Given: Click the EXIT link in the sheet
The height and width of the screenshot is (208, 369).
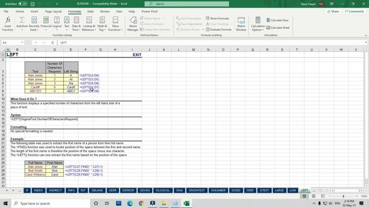Looking at the screenshot, I should click(x=137, y=55).
